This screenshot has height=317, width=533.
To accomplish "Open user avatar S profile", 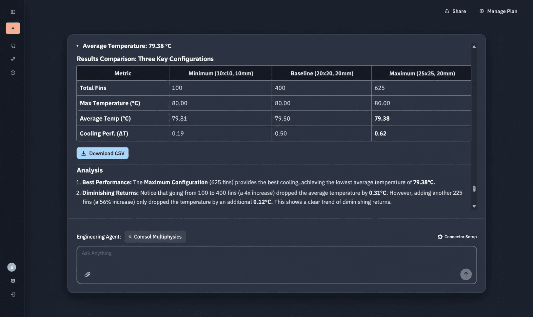I will [x=12, y=267].
